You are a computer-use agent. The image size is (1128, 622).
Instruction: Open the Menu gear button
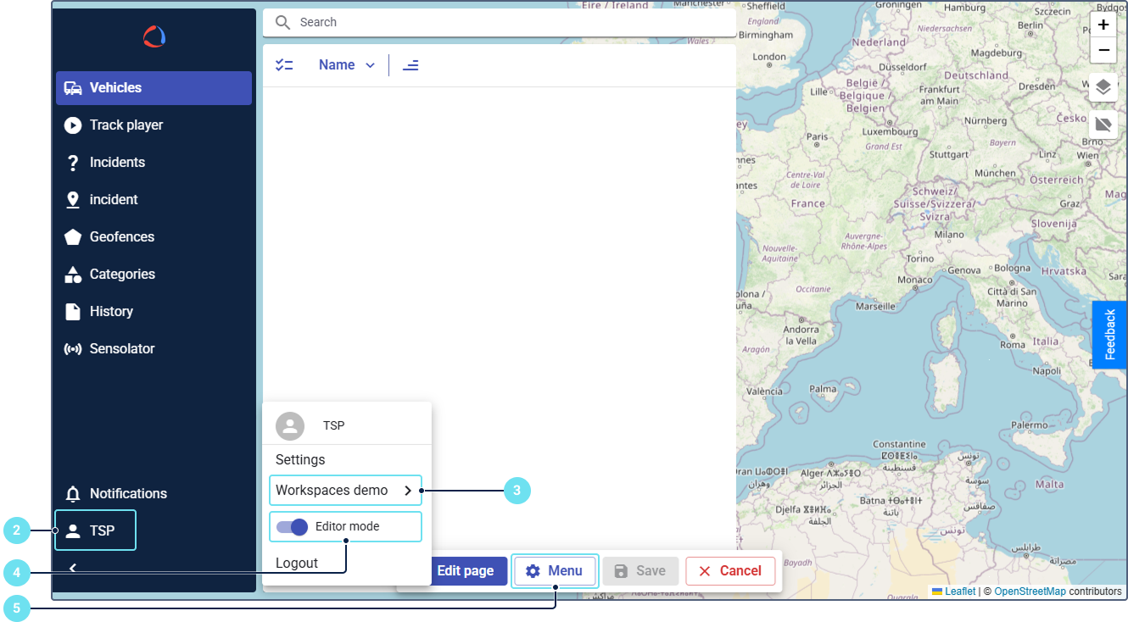pos(556,571)
